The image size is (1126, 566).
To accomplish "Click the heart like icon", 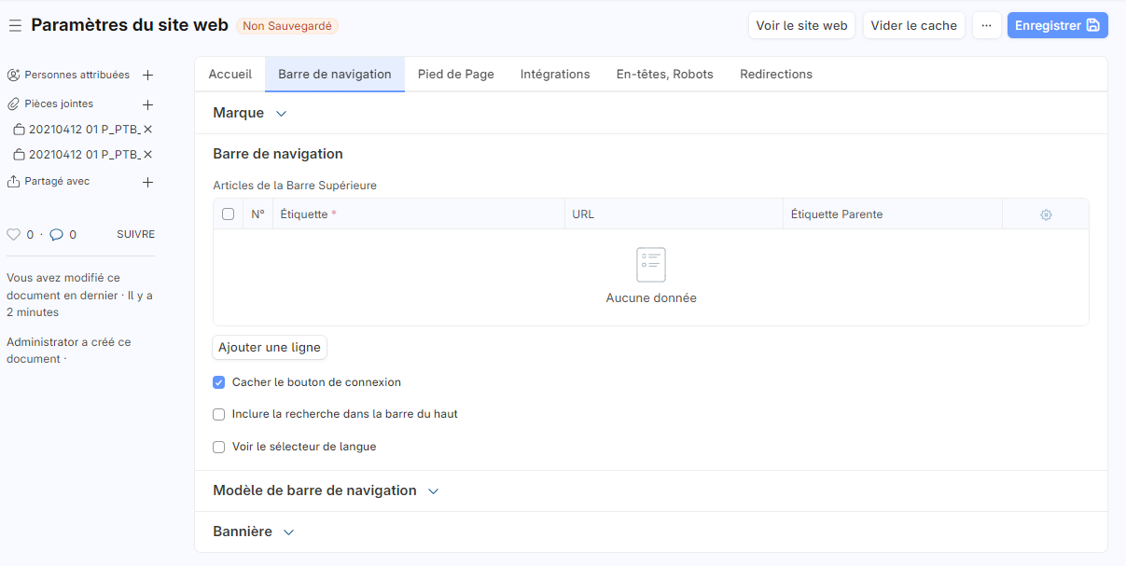I will 13,235.
